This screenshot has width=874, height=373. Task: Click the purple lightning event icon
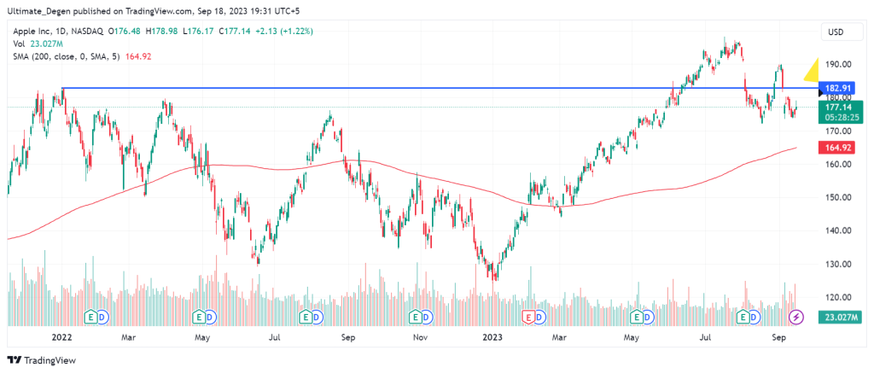point(798,318)
